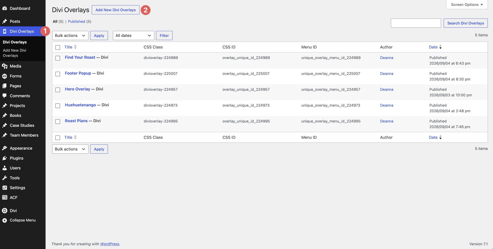Click Add New Divi Overlays button
493x249 pixels.
coord(116,10)
